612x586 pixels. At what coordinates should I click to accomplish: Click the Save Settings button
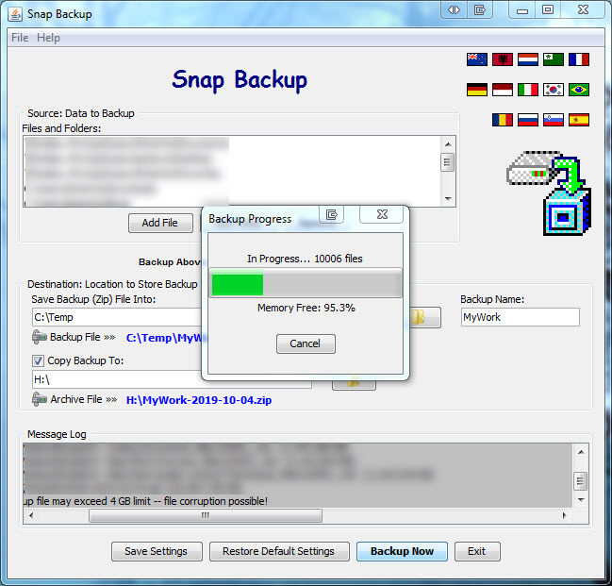pyautogui.click(x=157, y=551)
